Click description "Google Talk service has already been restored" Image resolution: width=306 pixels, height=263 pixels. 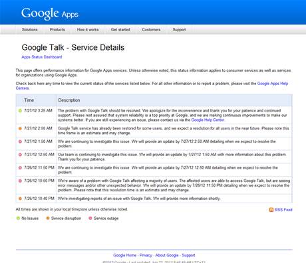(x=174, y=131)
